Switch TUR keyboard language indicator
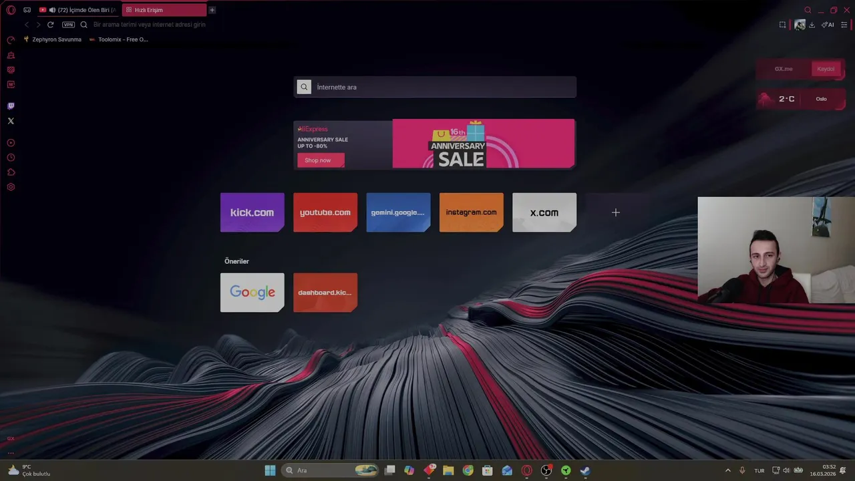855x481 pixels. [759, 471]
